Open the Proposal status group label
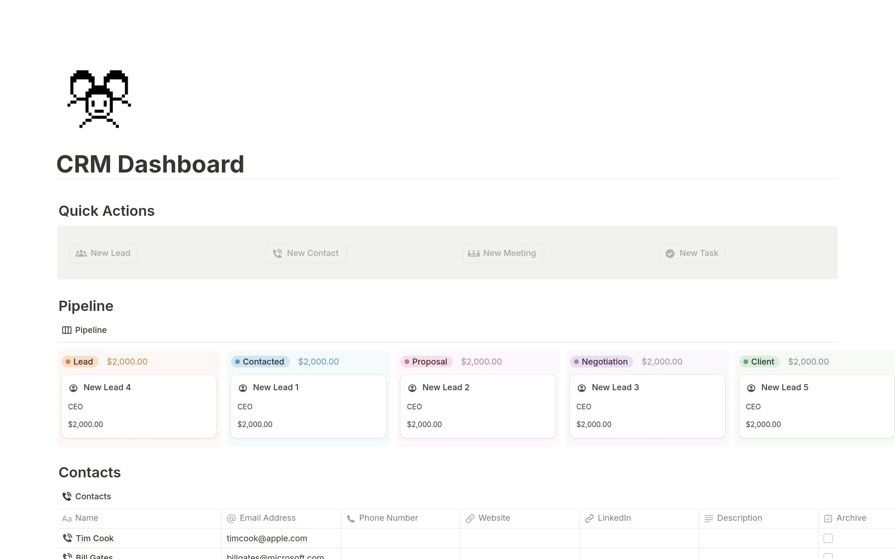This screenshot has width=895, height=559. point(427,362)
